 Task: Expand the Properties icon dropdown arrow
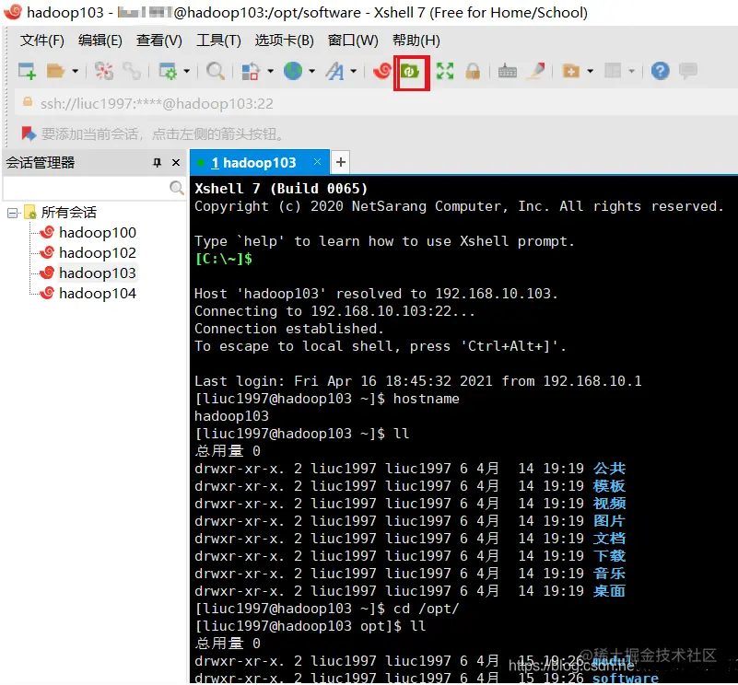point(186,72)
